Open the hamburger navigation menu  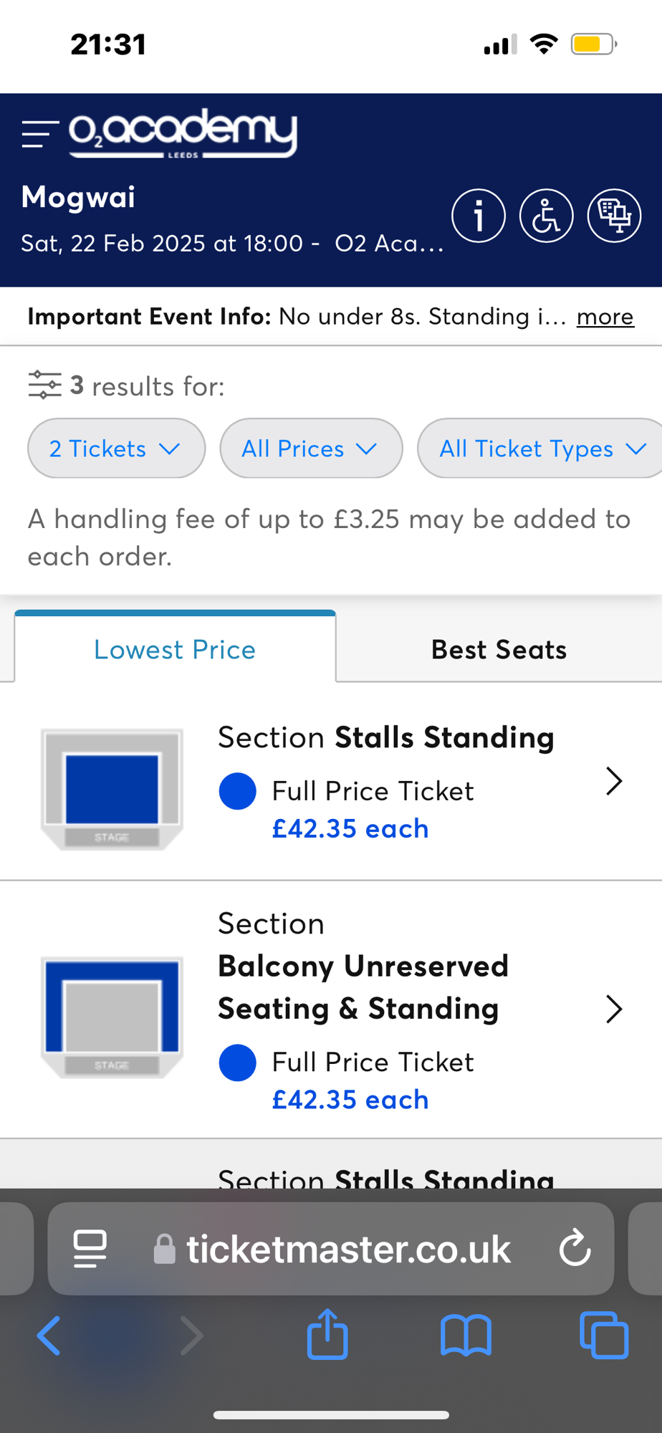tap(39, 134)
